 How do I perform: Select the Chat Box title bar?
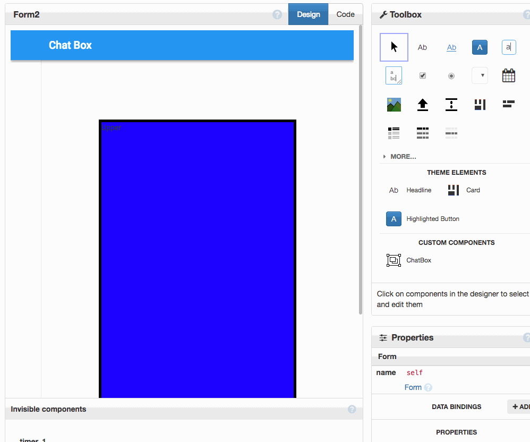(x=182, y=45)
